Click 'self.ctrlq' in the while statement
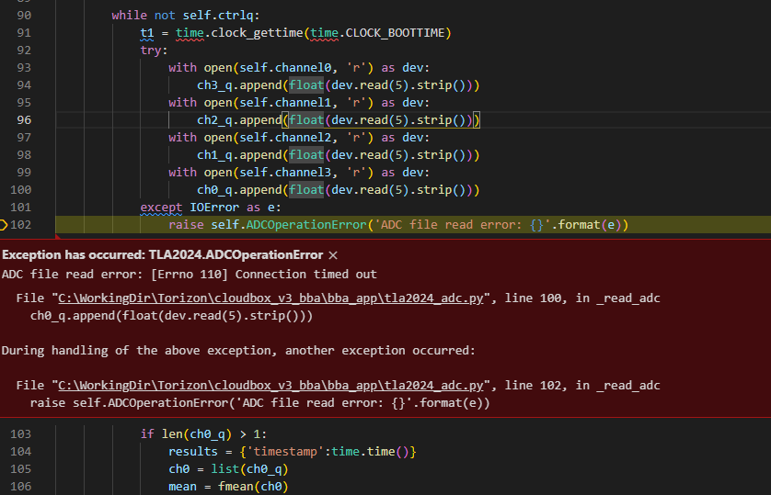 coord(218,16)
